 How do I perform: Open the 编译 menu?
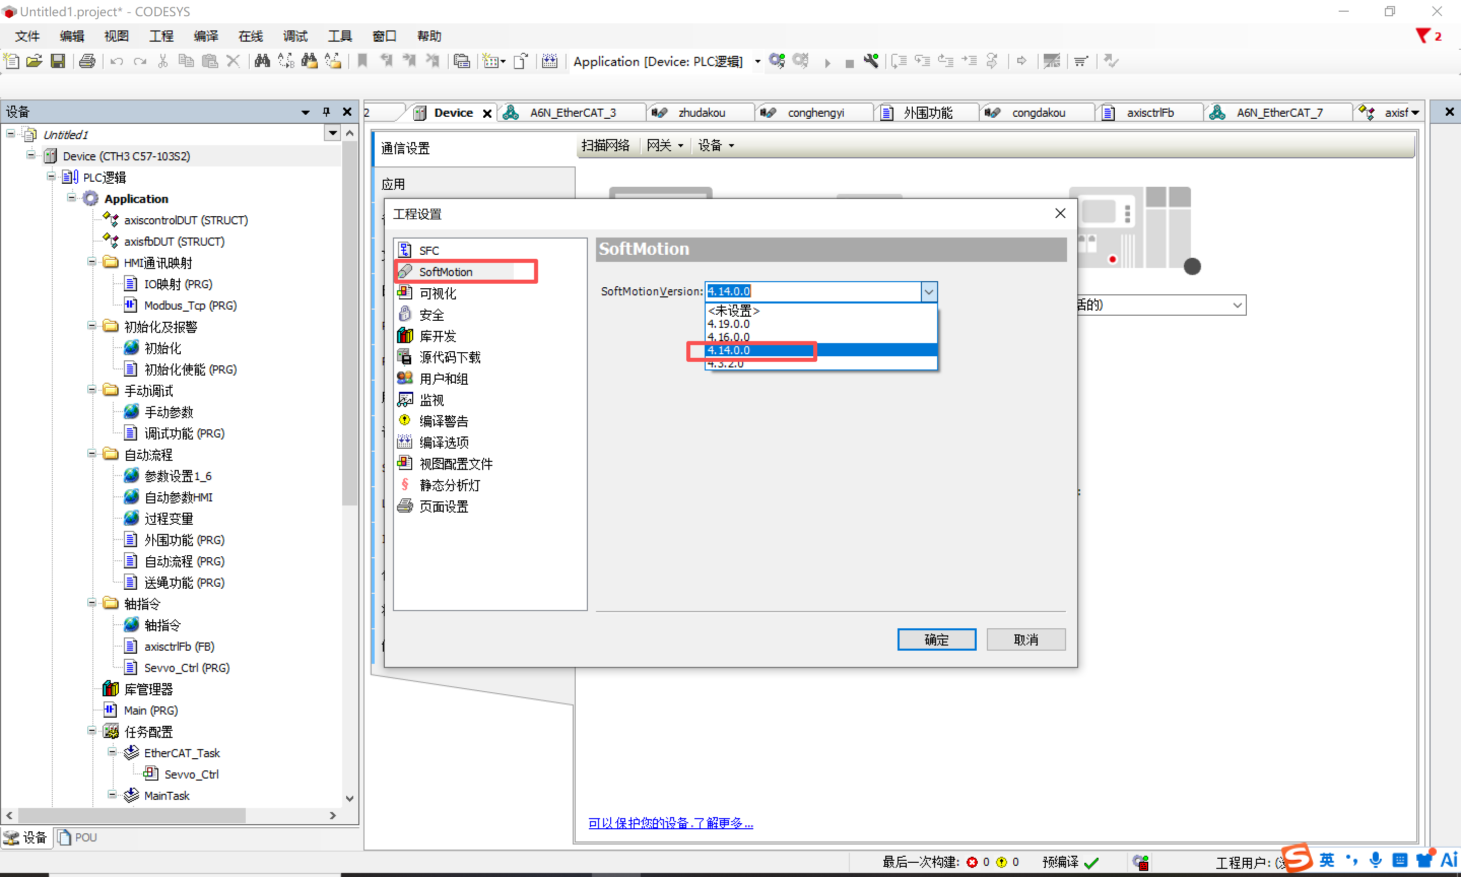coord(206,36)
